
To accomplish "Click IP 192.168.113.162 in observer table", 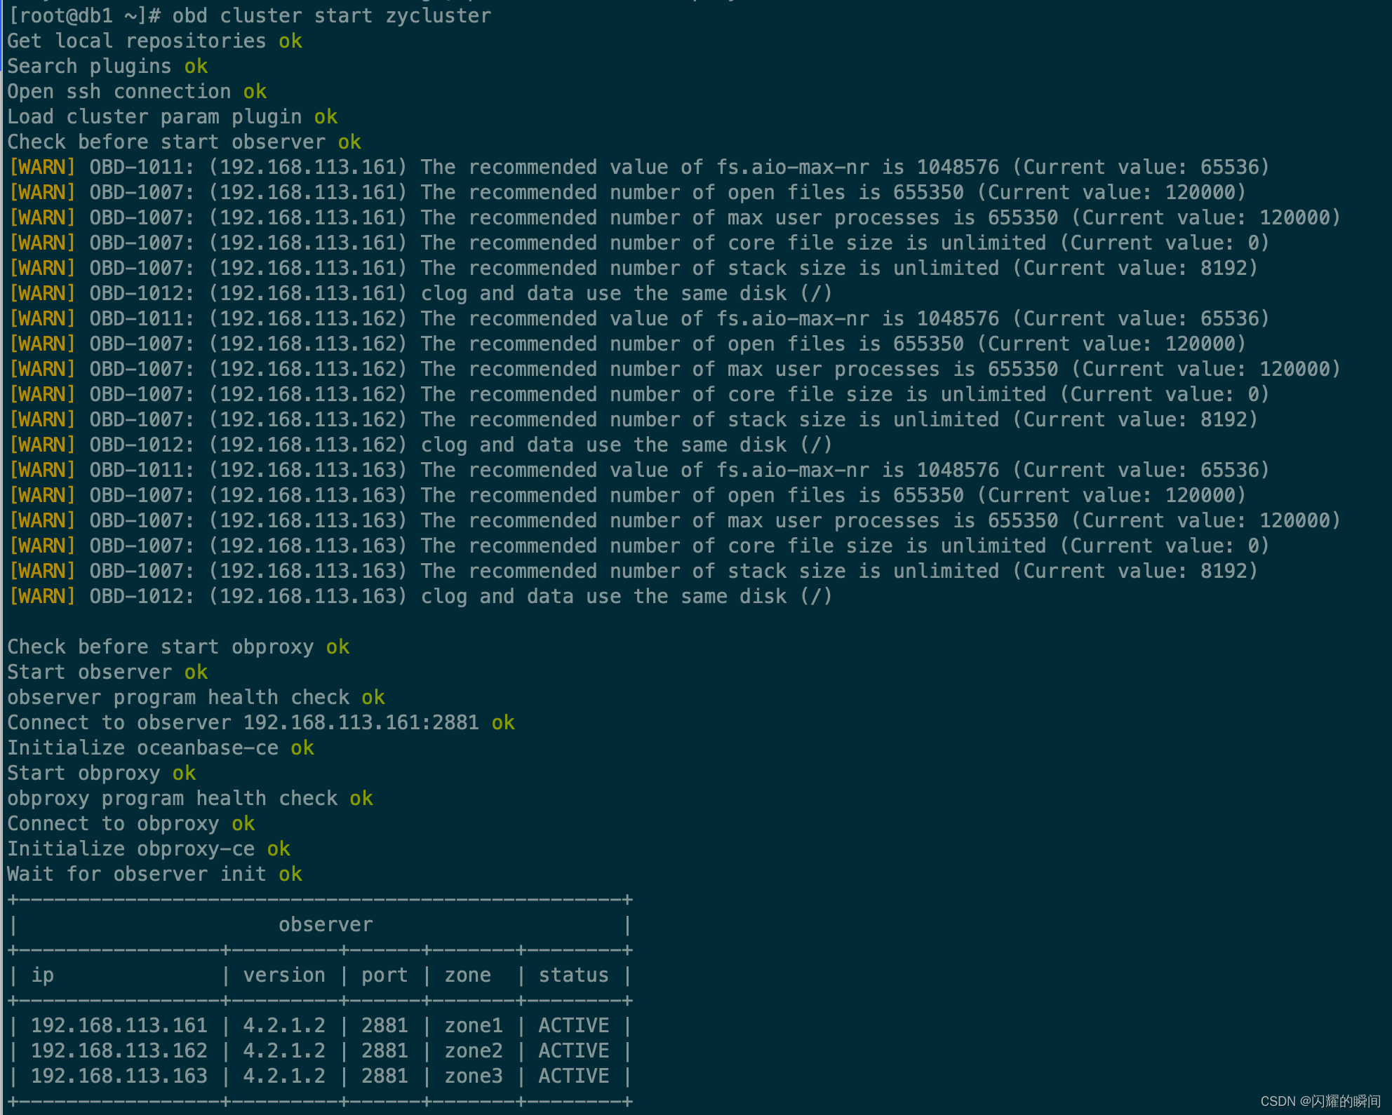I will 119,1050.
